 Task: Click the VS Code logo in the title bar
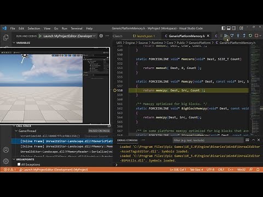point(4,28)
